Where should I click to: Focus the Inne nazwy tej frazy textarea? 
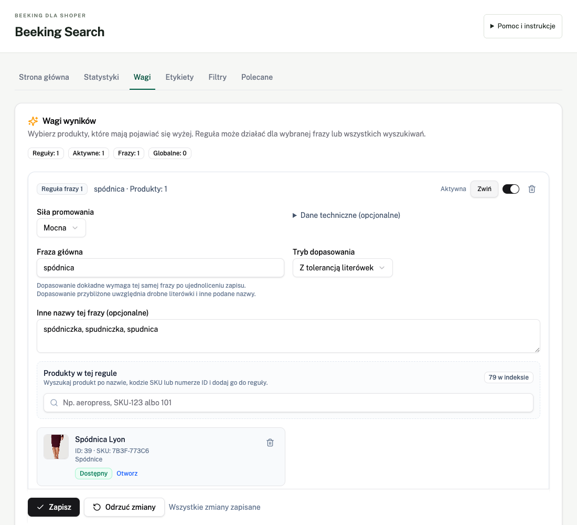pyautogui.click(x=288, y=336)
